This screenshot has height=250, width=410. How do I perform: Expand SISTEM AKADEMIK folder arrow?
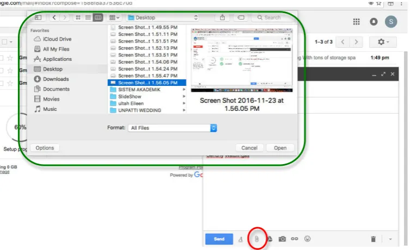click(184, 90)
